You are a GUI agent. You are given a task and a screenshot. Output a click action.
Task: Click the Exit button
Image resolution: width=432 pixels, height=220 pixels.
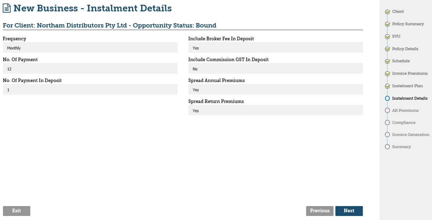coord(17,211)
